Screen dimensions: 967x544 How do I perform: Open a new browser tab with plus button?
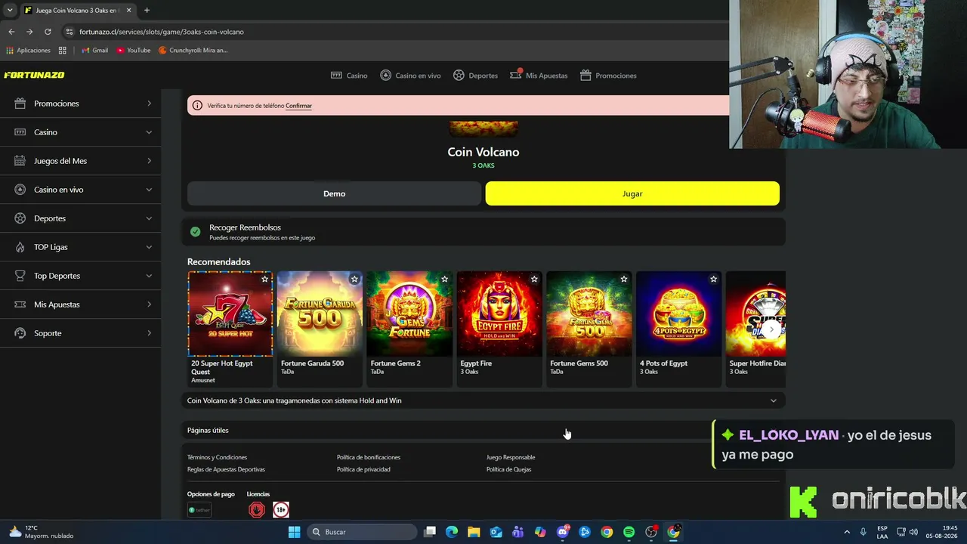click(x=147, y=11)
